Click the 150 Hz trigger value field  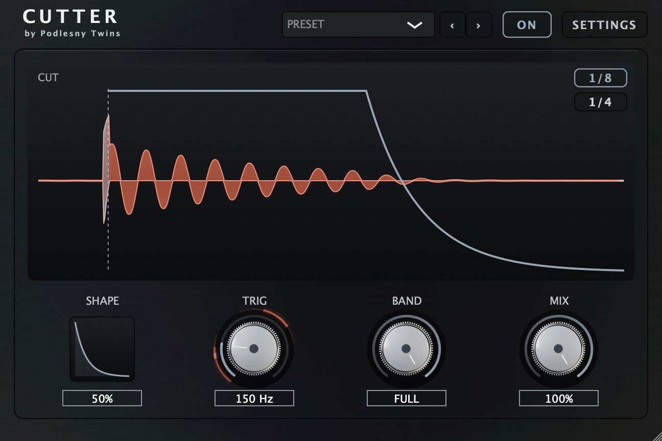click(254, 398)
